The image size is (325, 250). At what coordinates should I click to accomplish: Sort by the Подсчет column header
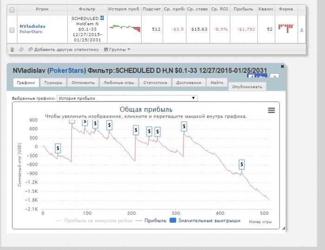tap(152, 9)
